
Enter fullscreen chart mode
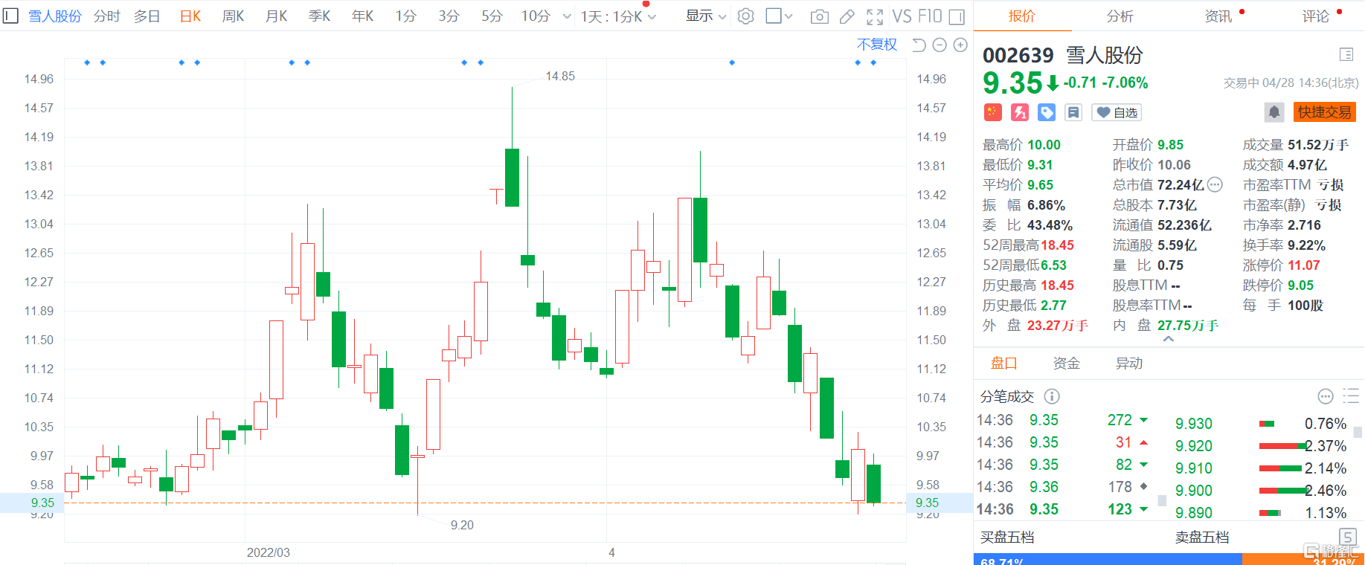pyautogui.click(x=875, y=16)
